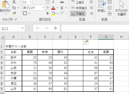Click center-align icon beside 中央揃え
The height and width of the screenshot is (94, 129).
(91, 8)
